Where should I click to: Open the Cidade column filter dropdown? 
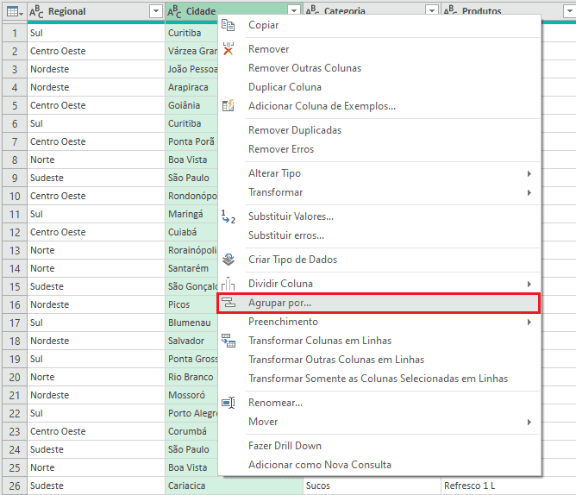click(x=294, y=10)
